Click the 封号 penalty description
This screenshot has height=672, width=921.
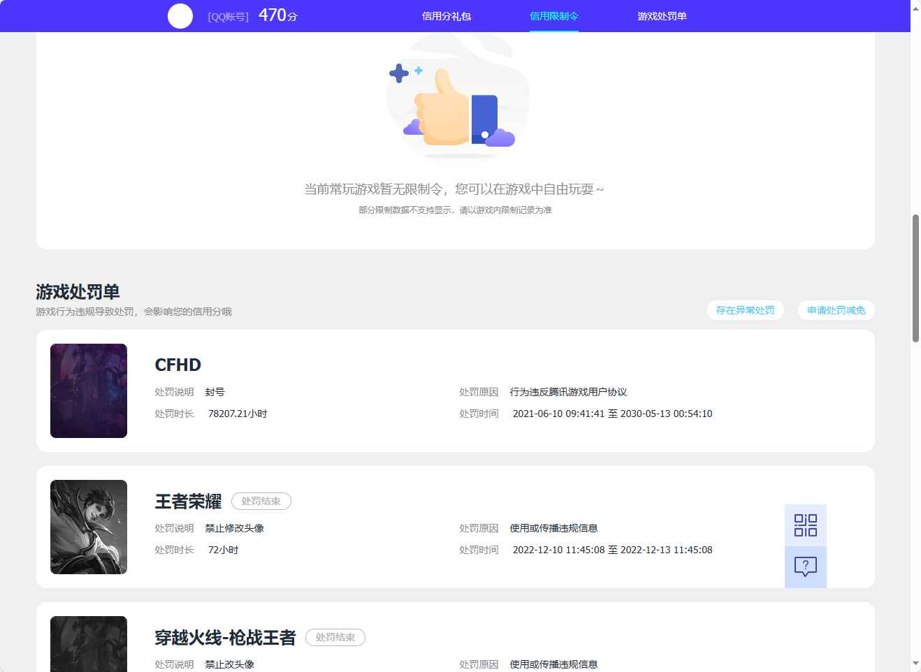(215, 392)
